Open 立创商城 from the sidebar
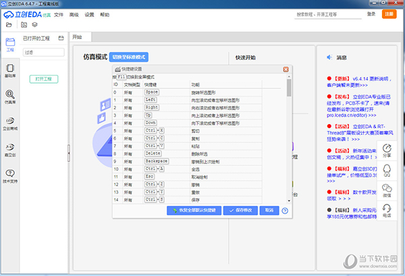The image size is (405, 276). pos(10,122)
